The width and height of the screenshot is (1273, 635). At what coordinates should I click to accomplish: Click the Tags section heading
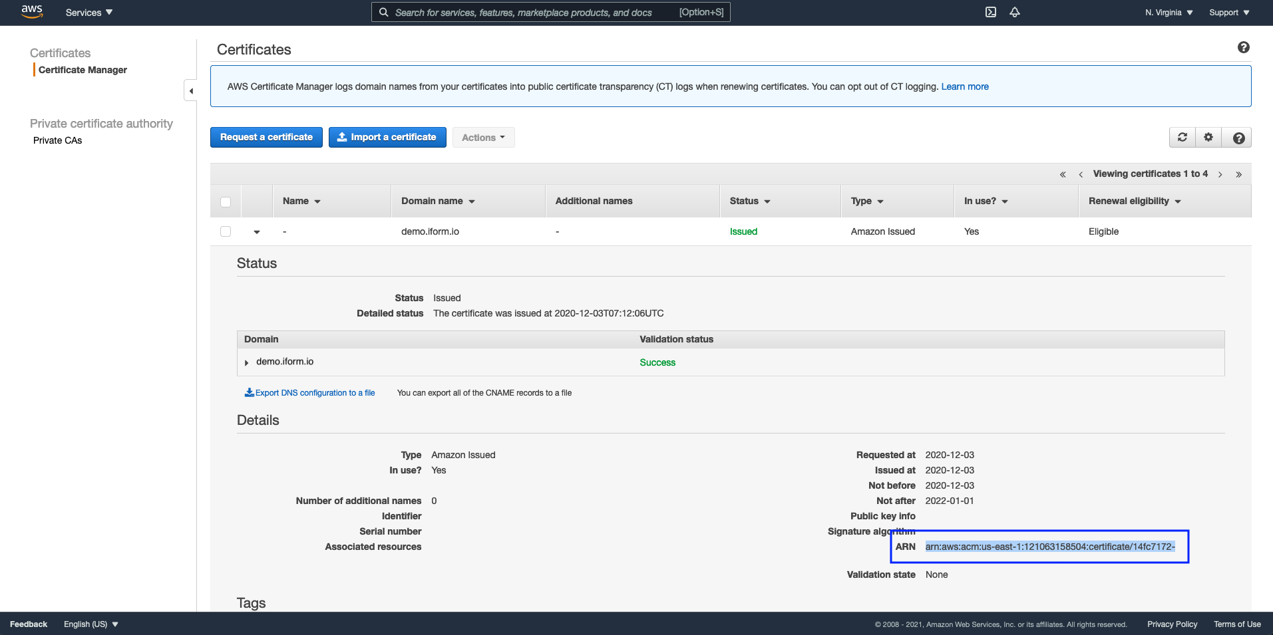251,602
